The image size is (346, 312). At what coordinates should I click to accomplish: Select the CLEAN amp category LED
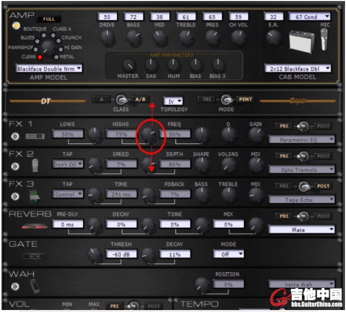40,57
